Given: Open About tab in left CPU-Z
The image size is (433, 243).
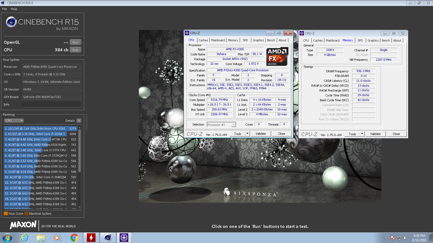Looking at the screenshot, I should (x=283, y=40).
